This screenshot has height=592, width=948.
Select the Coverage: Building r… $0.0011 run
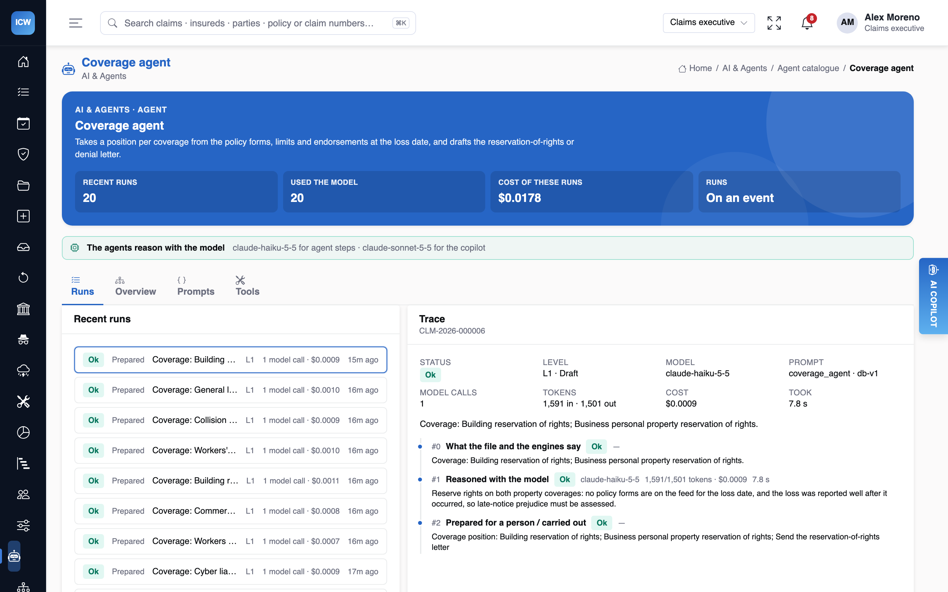[x=230, y=481]
